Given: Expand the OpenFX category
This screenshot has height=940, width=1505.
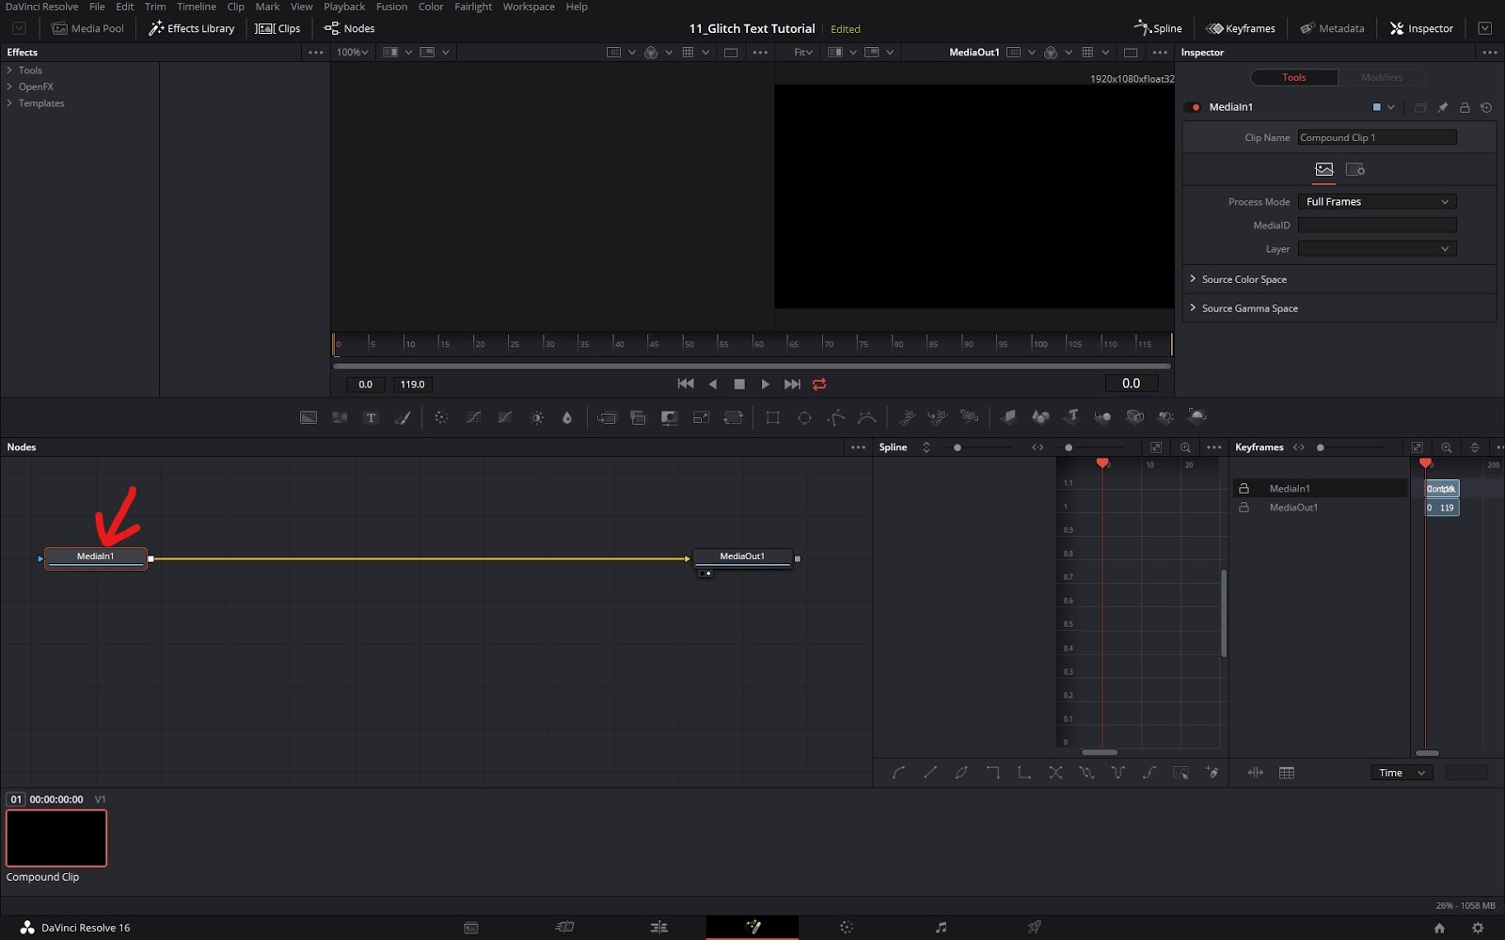Looking at the screenshot, I should [x=9, y=86].
